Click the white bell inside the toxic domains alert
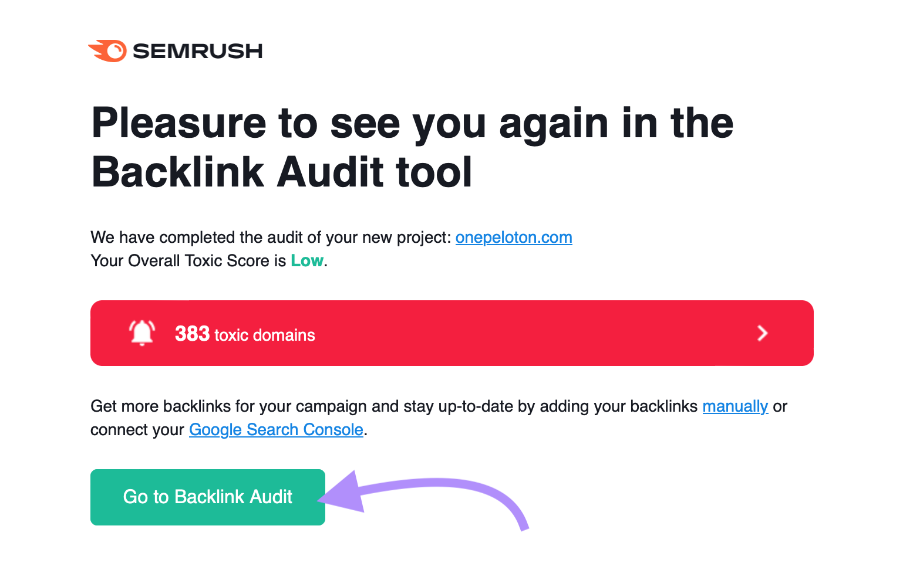903x563 pixels. pos(141,333)
